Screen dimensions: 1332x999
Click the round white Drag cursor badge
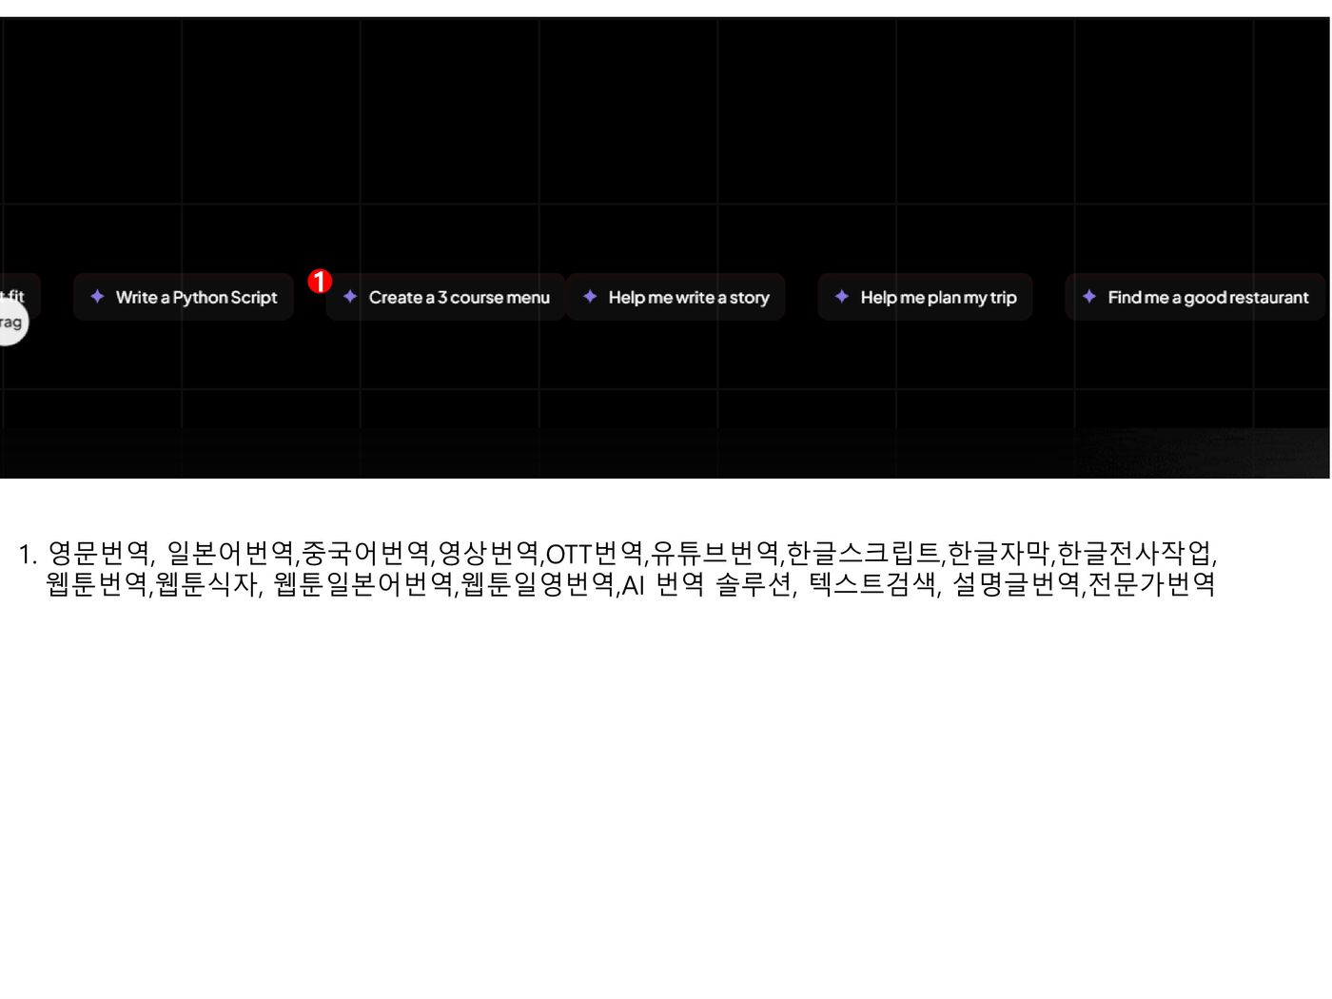10,323
